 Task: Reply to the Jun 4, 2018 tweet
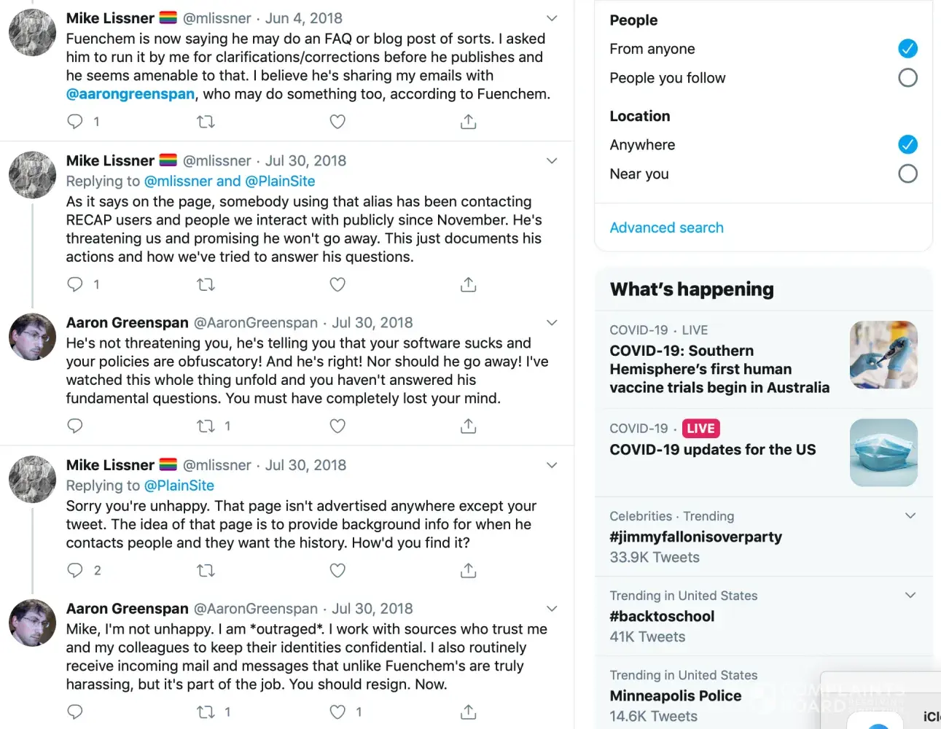[75, 122]
